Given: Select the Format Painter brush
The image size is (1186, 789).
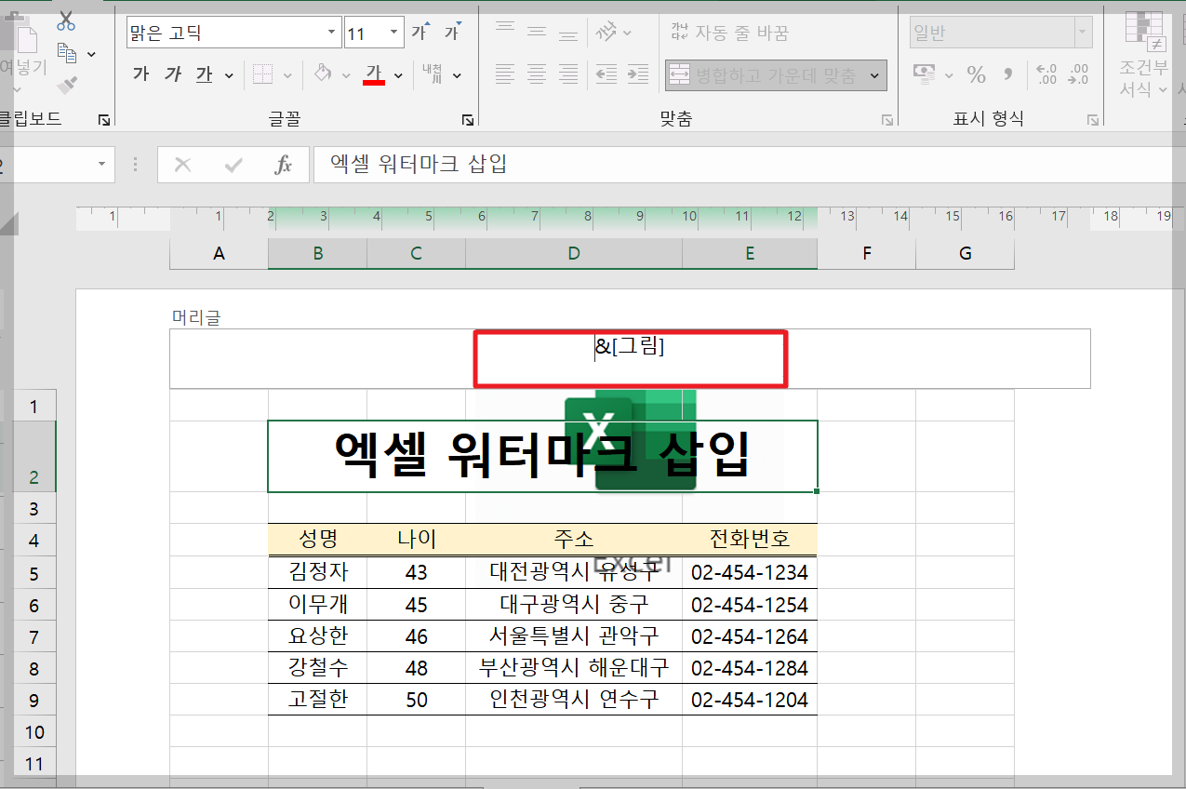Looking at the screenshot, I should coord(68,85).
